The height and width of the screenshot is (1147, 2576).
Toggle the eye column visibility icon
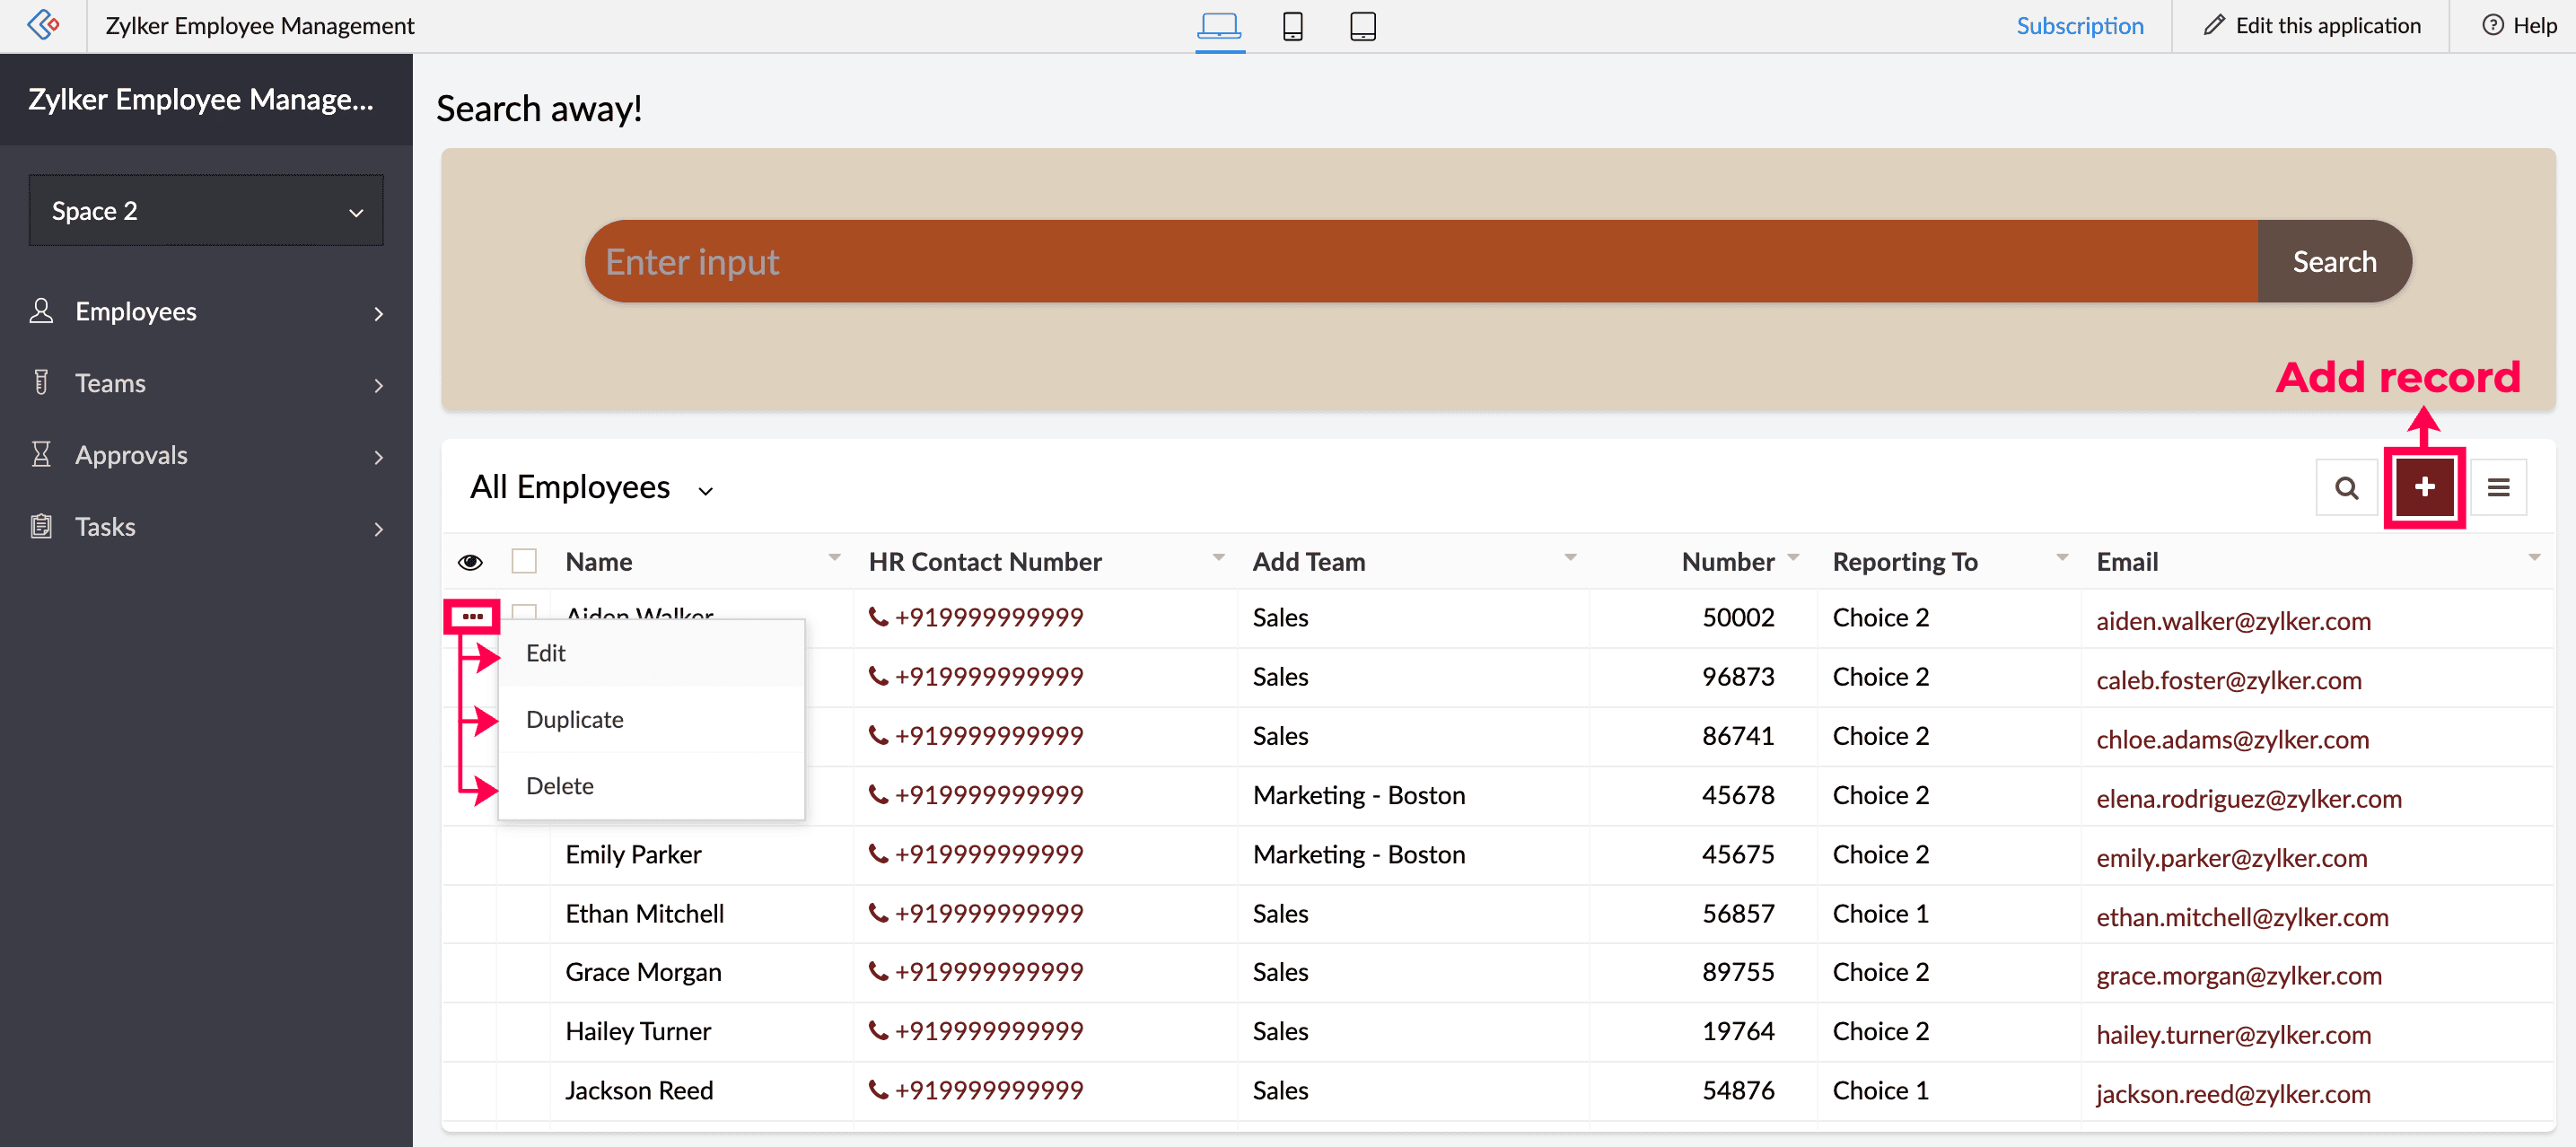pyautogui.click(x=470, y=562)
